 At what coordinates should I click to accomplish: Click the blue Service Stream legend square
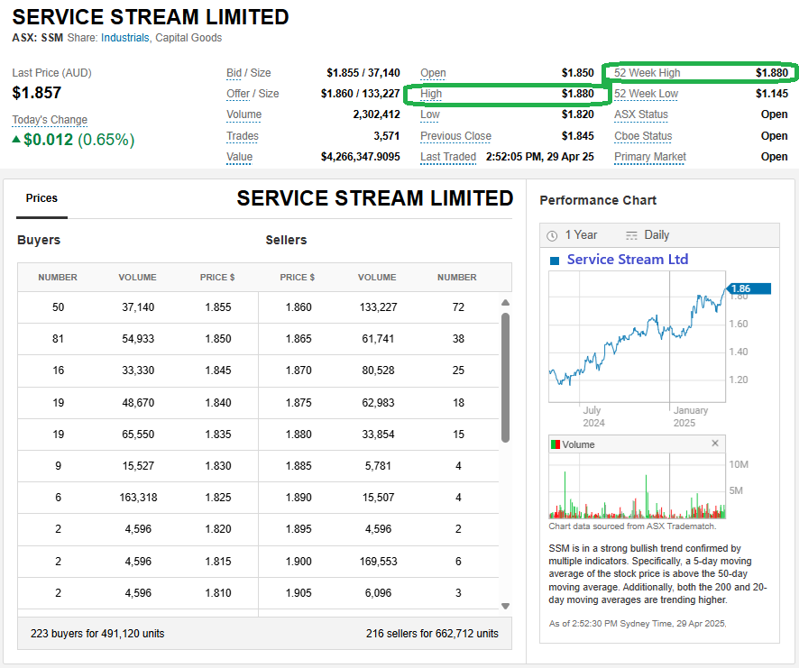click(555, 261)
